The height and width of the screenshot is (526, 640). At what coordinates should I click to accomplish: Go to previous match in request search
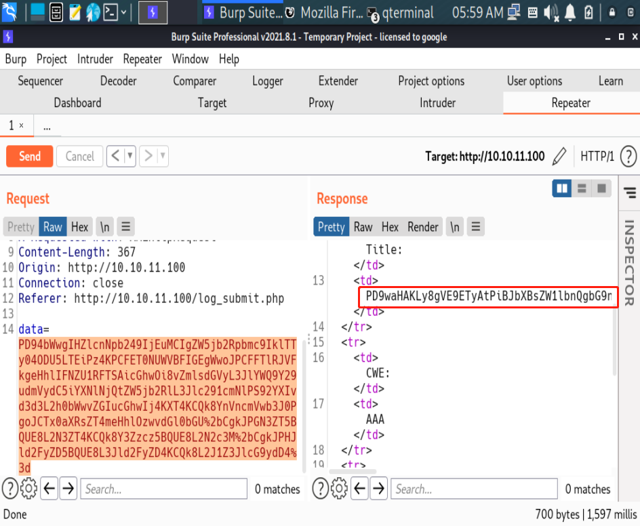pyautogui.click(x=49, y=488)
